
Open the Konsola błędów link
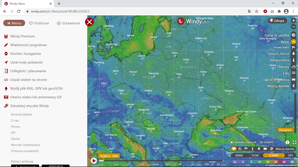tap(22, 115)
